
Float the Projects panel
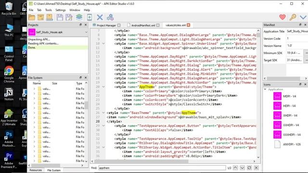click(x=80, y=25)
